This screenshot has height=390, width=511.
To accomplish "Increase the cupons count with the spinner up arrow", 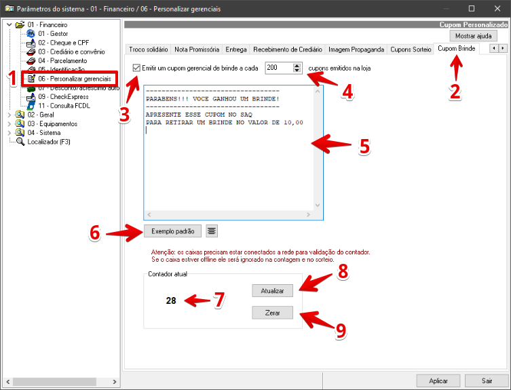I will click(297, 66).
